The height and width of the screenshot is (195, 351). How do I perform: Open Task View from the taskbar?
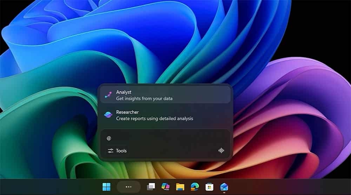(151, 187)
